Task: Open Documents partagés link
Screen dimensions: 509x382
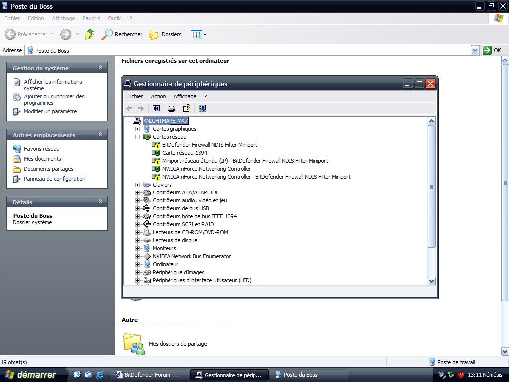Action: [48, 169]
